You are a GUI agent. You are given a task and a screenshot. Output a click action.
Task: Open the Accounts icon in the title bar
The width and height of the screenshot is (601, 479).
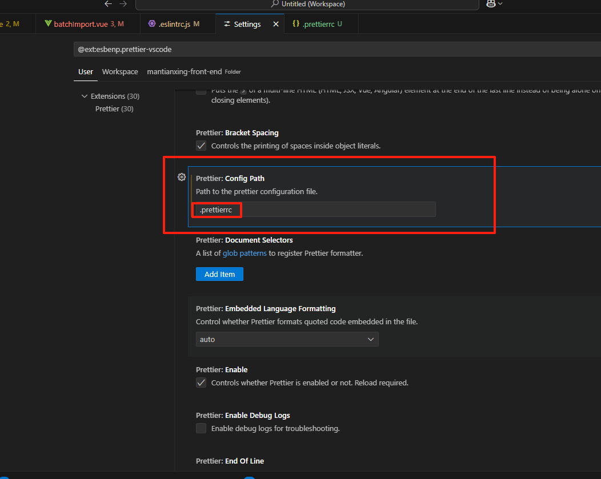(490, 4)
